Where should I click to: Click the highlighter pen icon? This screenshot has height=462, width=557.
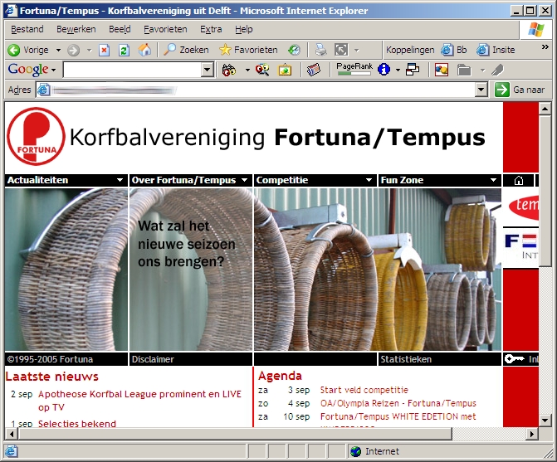(x=497, y=70)
